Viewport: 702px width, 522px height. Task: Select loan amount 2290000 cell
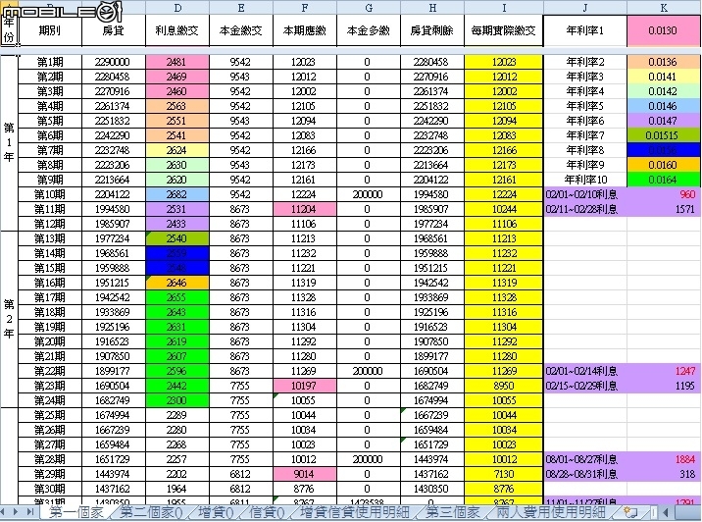(x=114, y=62)
